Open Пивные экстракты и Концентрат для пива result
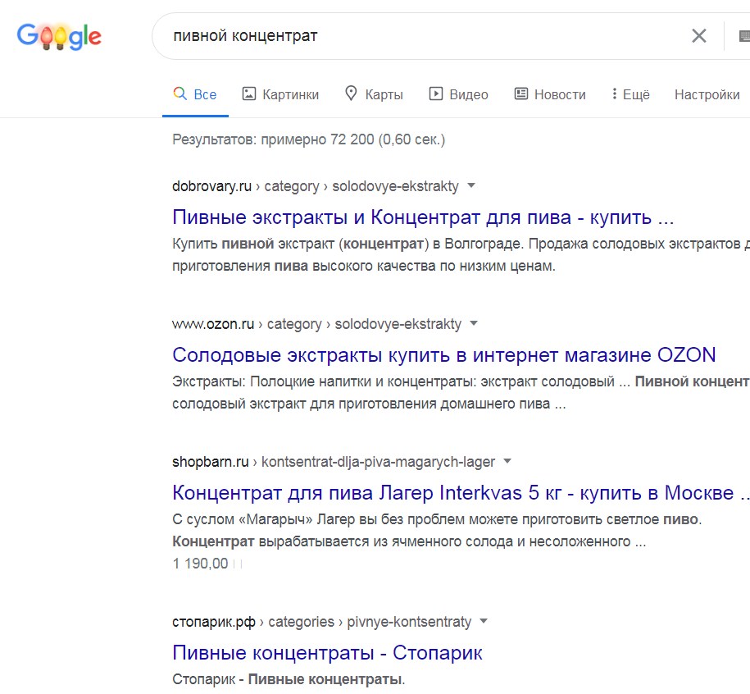This screenshot has height=694, width=750. click(423, 217)
